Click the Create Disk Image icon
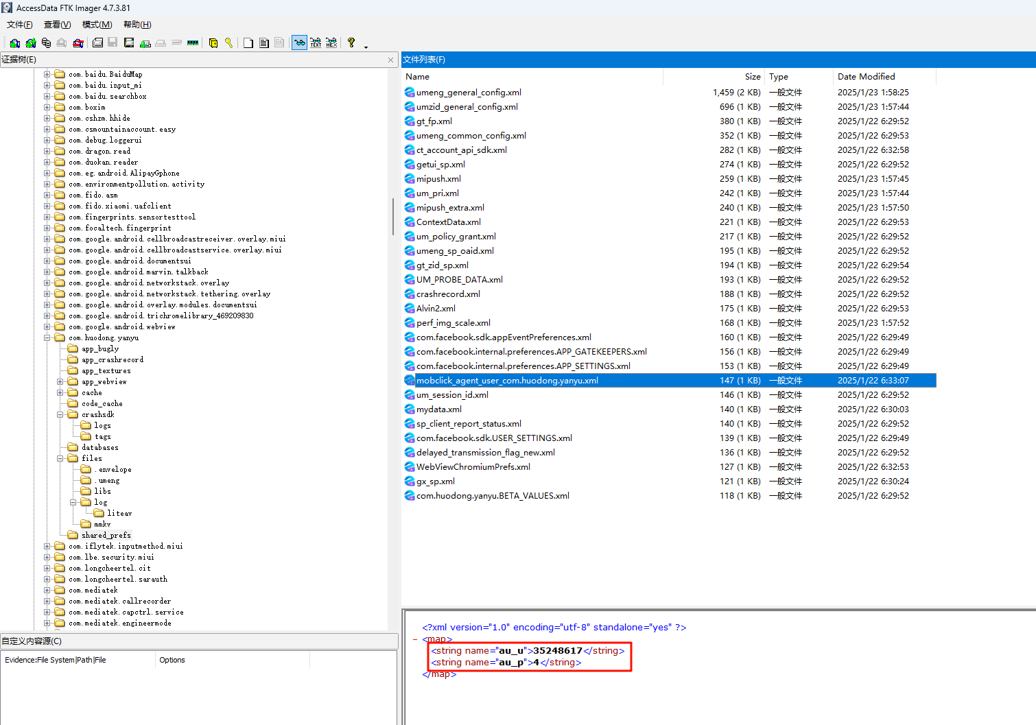 (98, 43)
